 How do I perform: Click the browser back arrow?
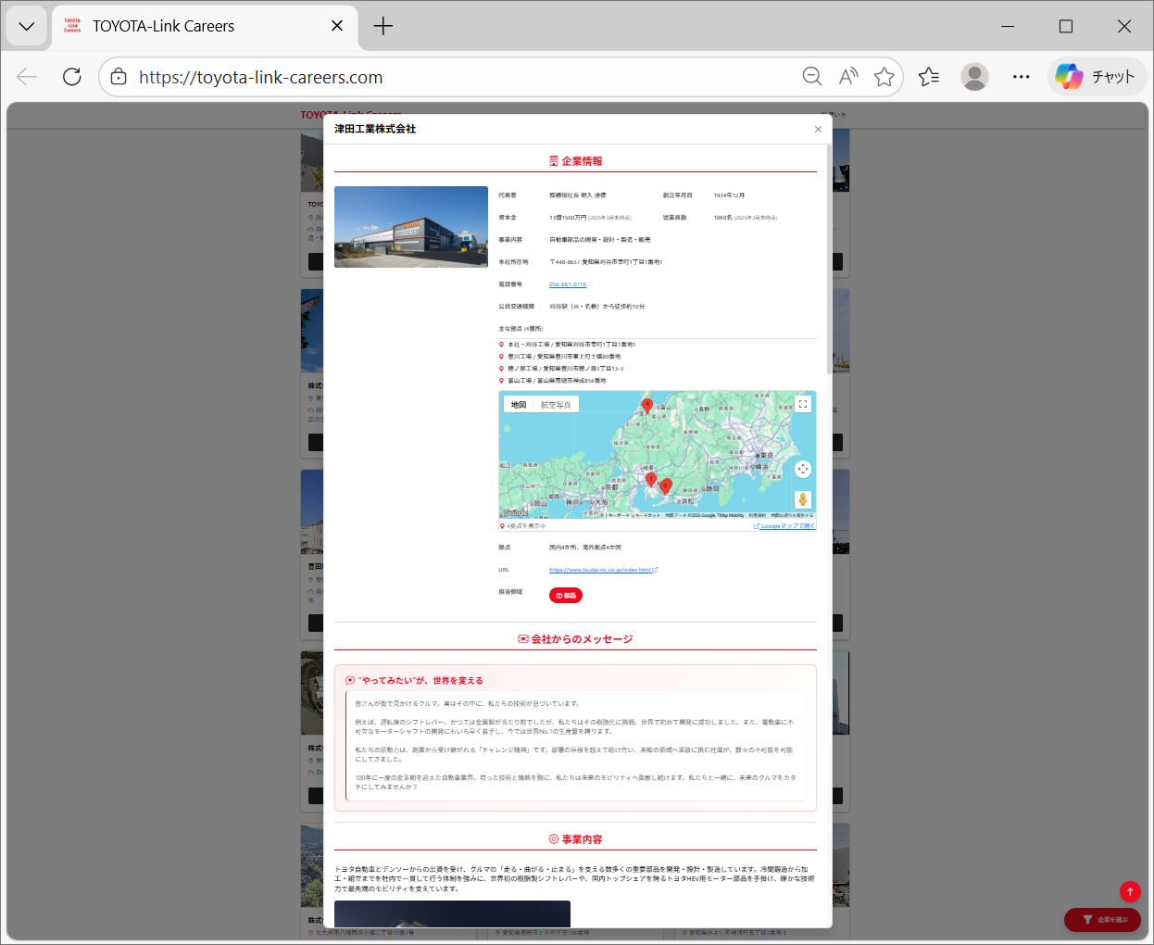(27, 77)
